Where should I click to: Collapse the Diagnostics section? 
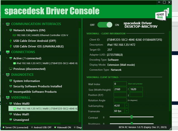tap(3, 75)
